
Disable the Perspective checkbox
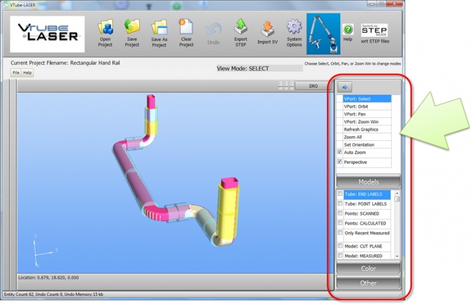point(340,161)
